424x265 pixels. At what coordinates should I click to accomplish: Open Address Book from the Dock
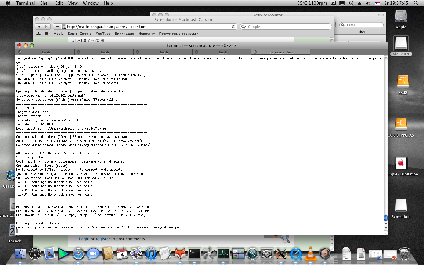107,254
